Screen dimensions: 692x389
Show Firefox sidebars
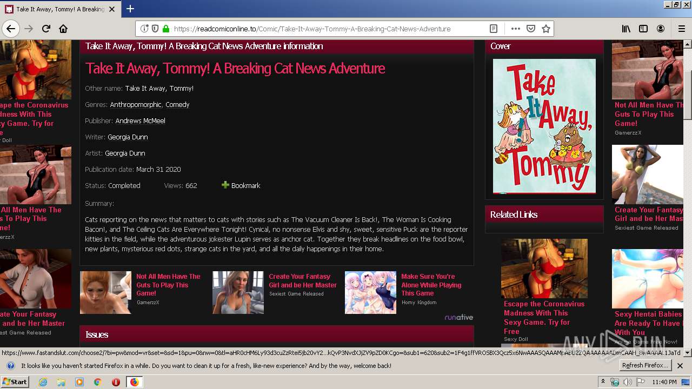tap(643, 29)
